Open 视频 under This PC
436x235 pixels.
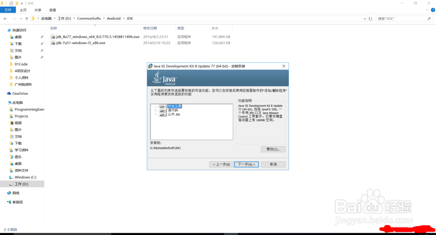(18, 123)
